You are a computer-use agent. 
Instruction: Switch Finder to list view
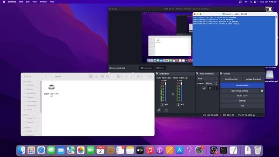(x=96, y=77)
